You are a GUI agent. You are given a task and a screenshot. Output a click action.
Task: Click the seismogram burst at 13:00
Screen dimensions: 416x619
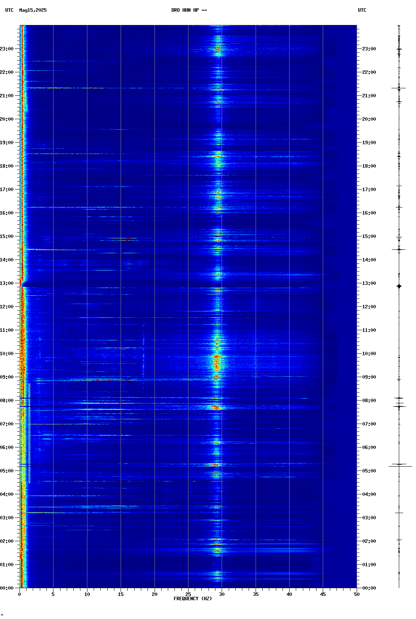pos(399,286)
